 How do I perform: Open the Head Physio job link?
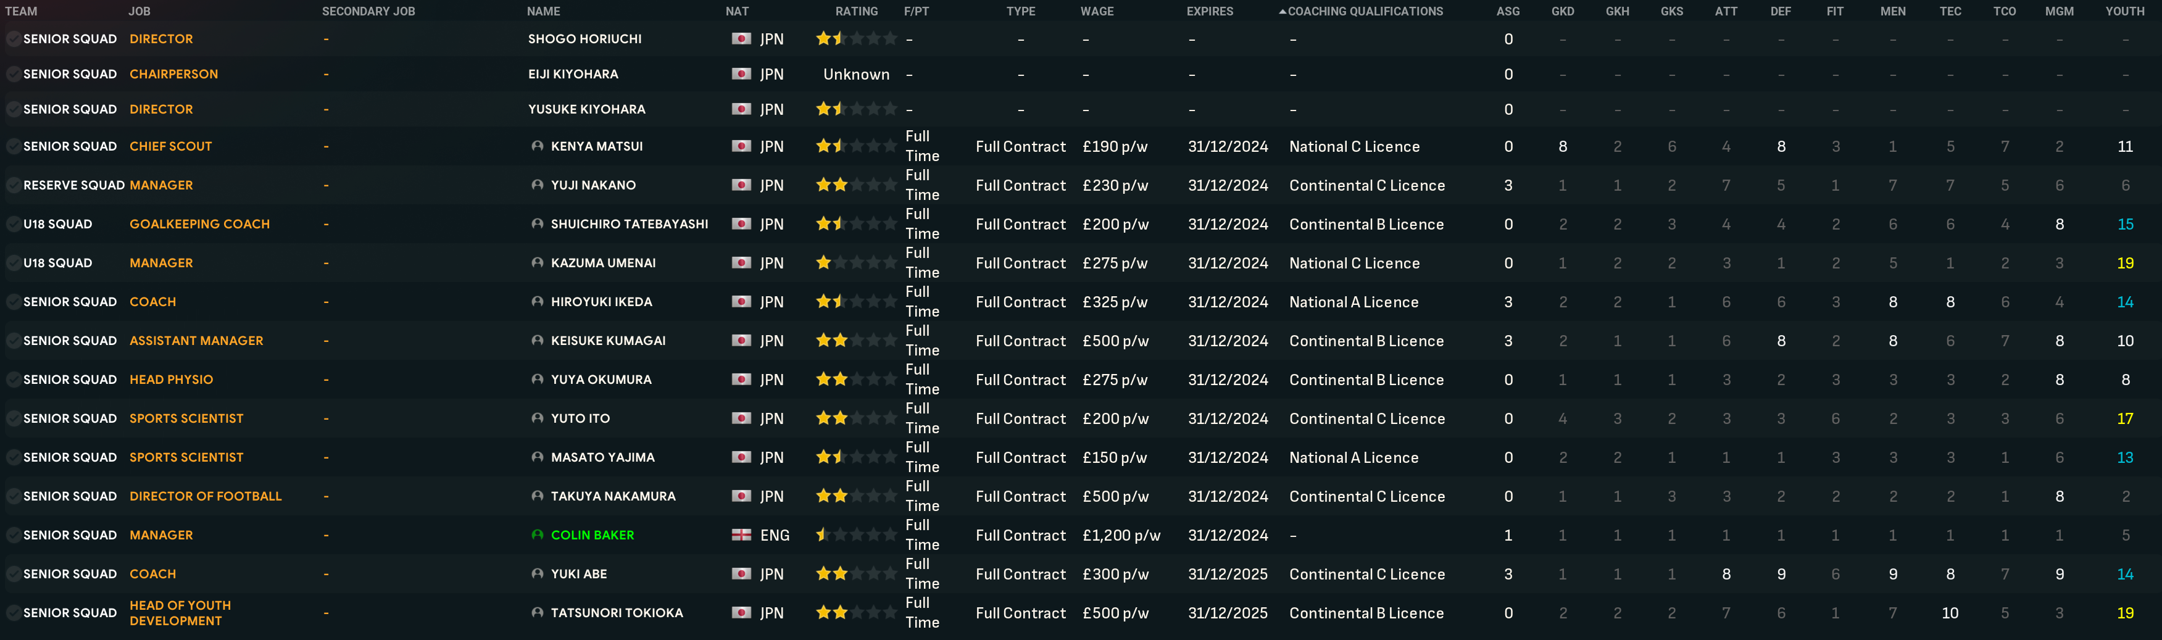171,380
